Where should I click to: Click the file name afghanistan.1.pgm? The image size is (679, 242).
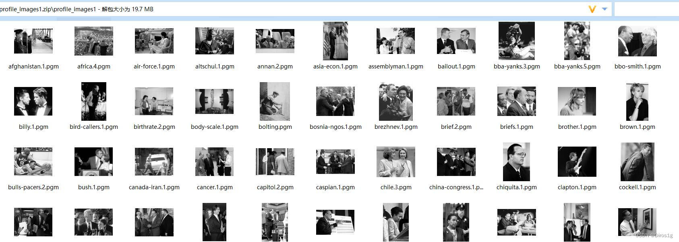33,66
